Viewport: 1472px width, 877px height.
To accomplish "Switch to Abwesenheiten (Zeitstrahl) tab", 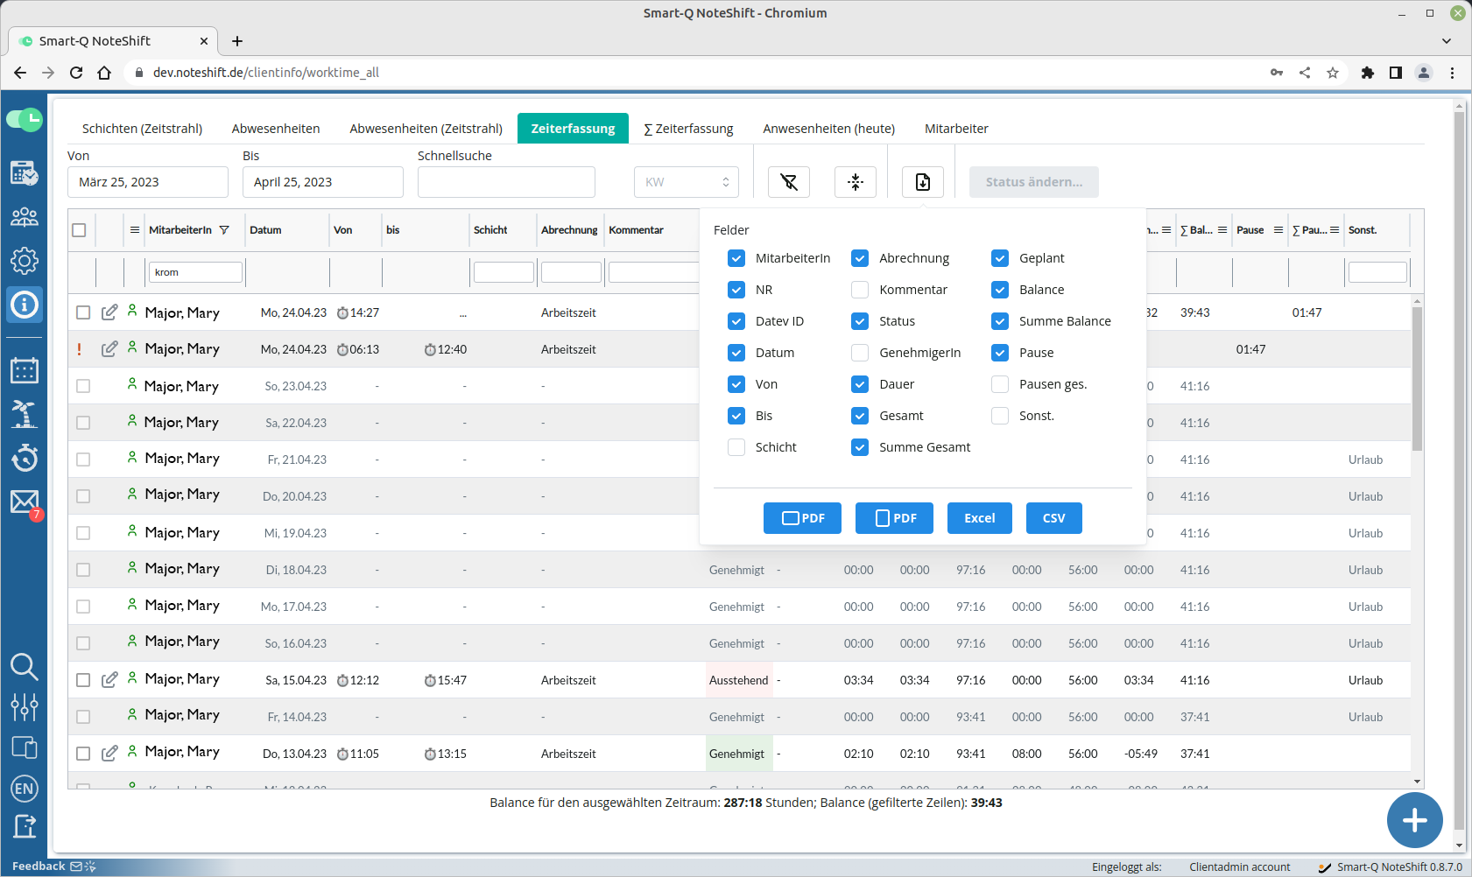I will pyautogui.click(x=426, y=129).
